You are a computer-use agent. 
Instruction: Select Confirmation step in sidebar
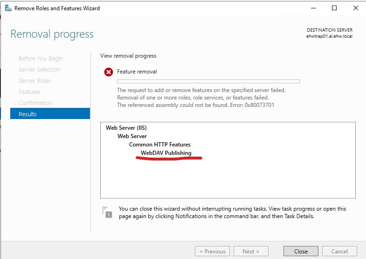point(35,103)
